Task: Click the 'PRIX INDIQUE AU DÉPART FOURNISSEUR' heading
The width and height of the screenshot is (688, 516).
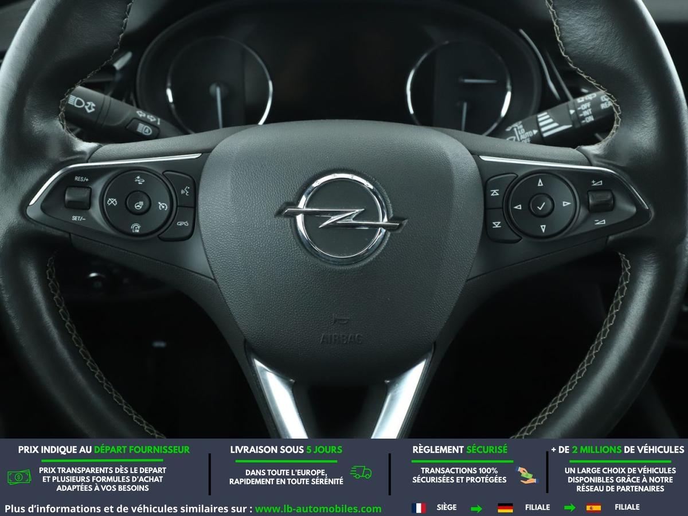Action: 104,449
